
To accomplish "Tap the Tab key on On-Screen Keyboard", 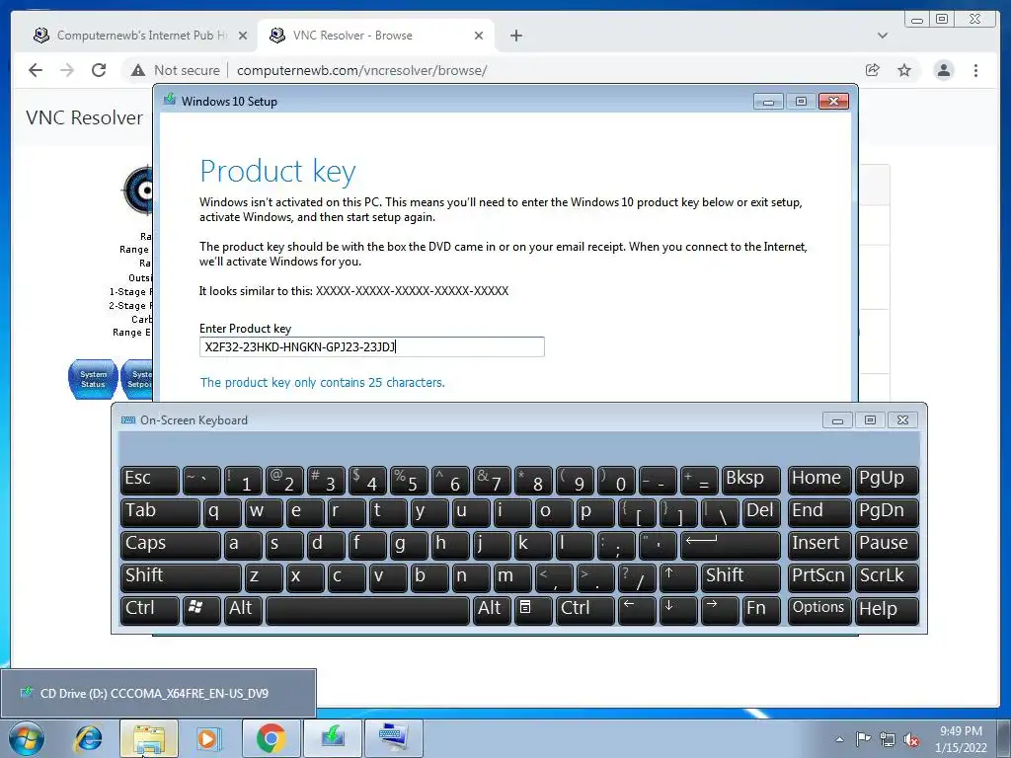I will (160, 512).
